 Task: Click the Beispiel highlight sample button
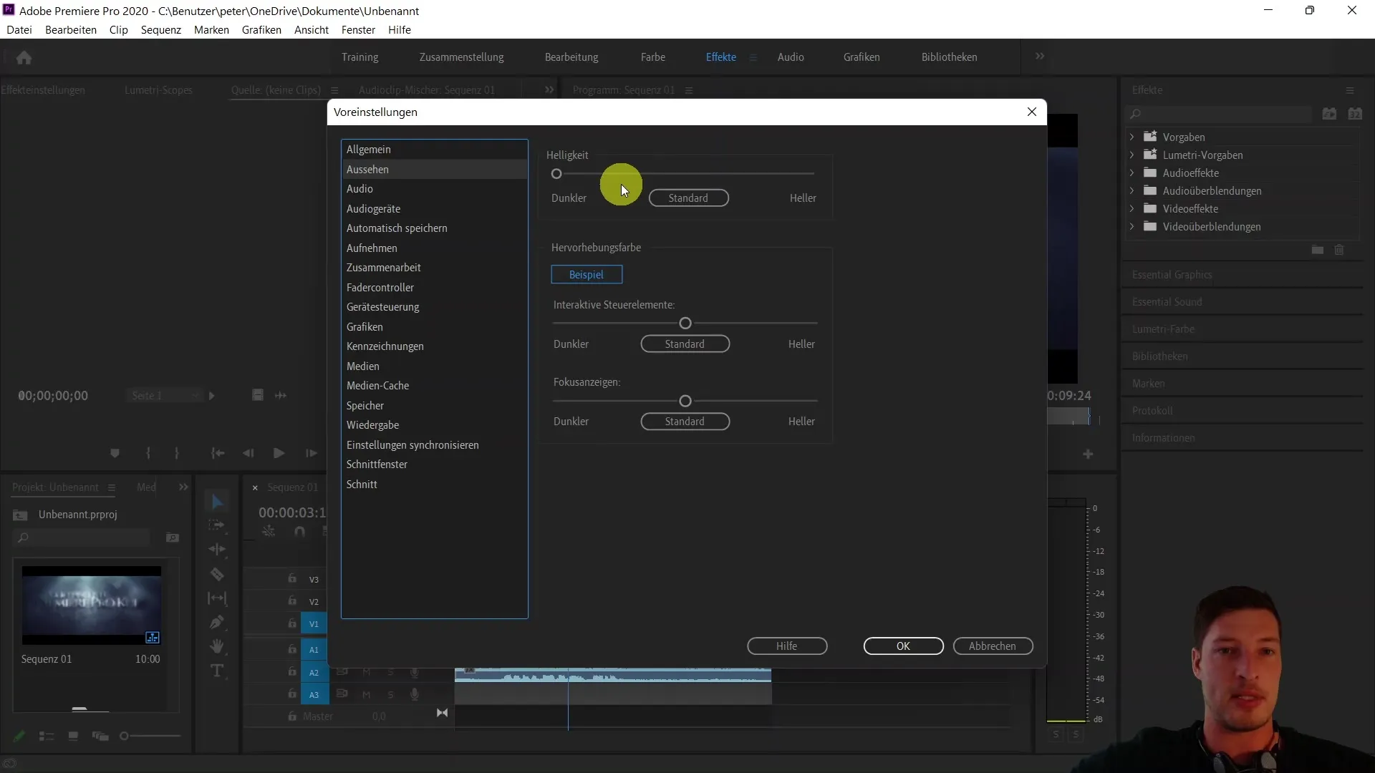pos(587,274)
